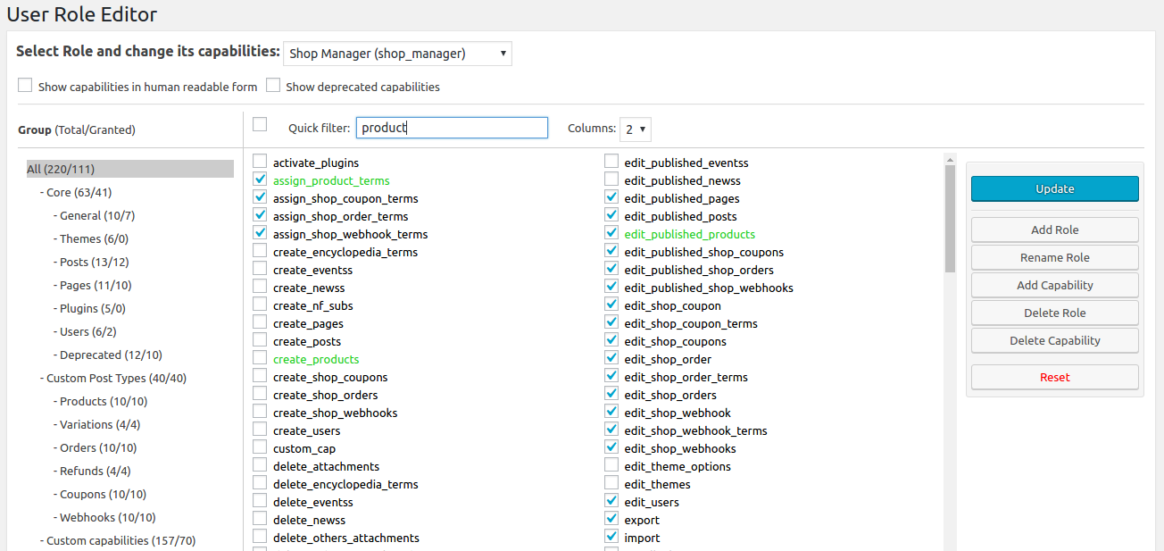The height and width of the screenshot is (551, 1164).
Task: Toggle Show capabilities in human readable form
Action: 25,86
